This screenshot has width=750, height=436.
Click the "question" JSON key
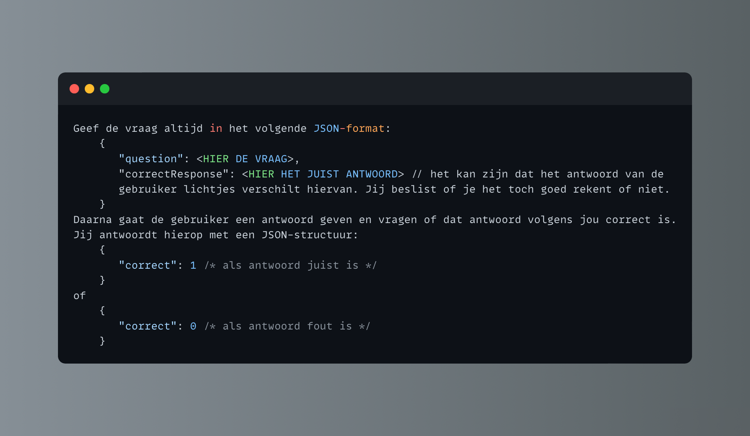pos(151,159)
